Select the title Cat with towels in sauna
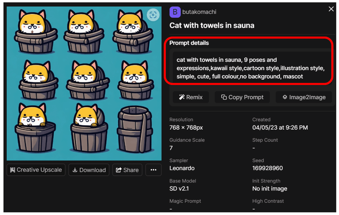Screen dimensions: 339x215 tap(211, 25)
